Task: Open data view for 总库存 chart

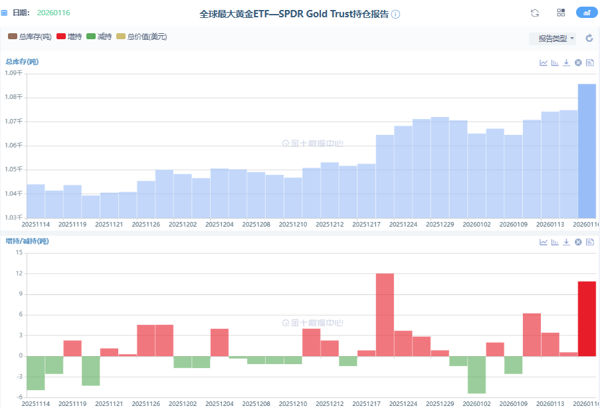Action: pos(589,62)
